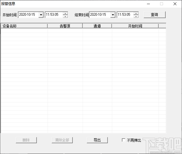Viewport: 182px width, 154px height.
Task: Sort by the 开始时间 column header
Action: [x=135, y=26]
